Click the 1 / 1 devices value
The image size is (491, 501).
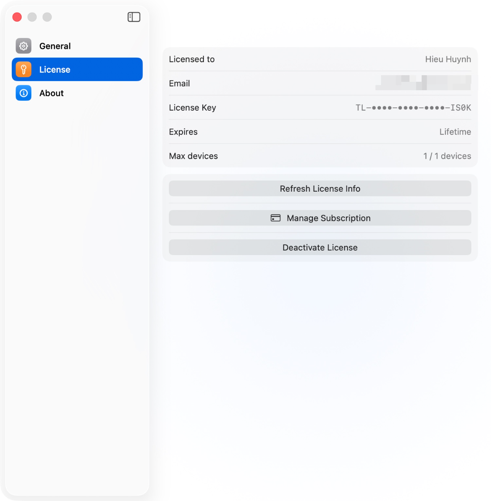tap(447, 156)
